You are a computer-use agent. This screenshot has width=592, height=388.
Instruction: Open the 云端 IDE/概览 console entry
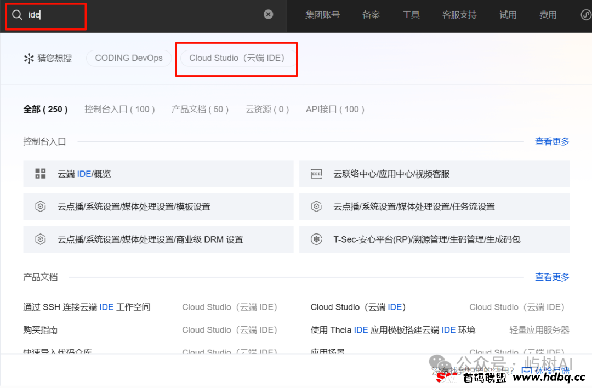coord(158,174)
